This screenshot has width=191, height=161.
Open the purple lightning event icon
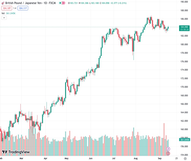(x=168, y=149)
